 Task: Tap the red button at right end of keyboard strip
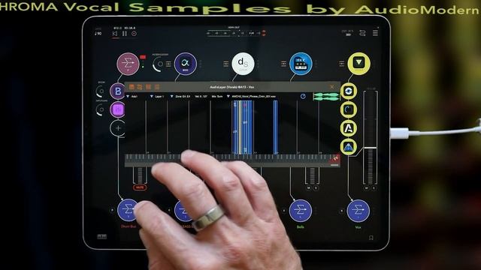tap(335, 158)
